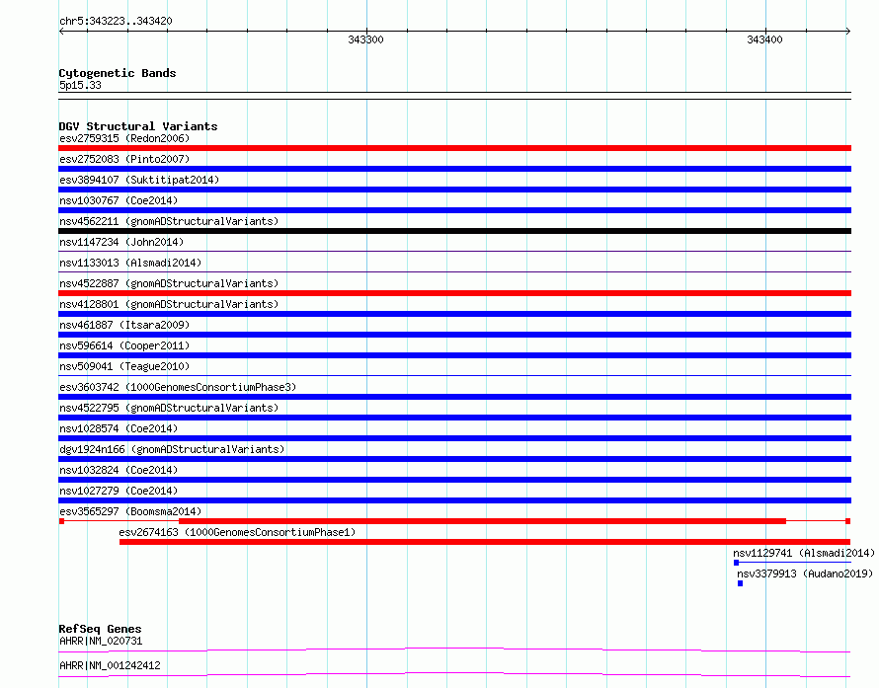
Task: Click the DGV Structural Variants track heading
Action: pyautogui.click(x=138, y=126)
